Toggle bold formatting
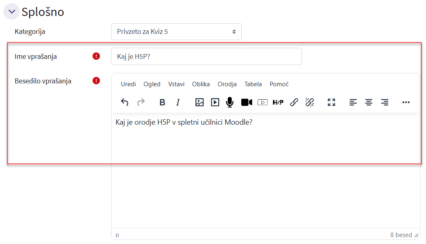The width and height of the screenshot is (426, 244). (x=162, y=102)
